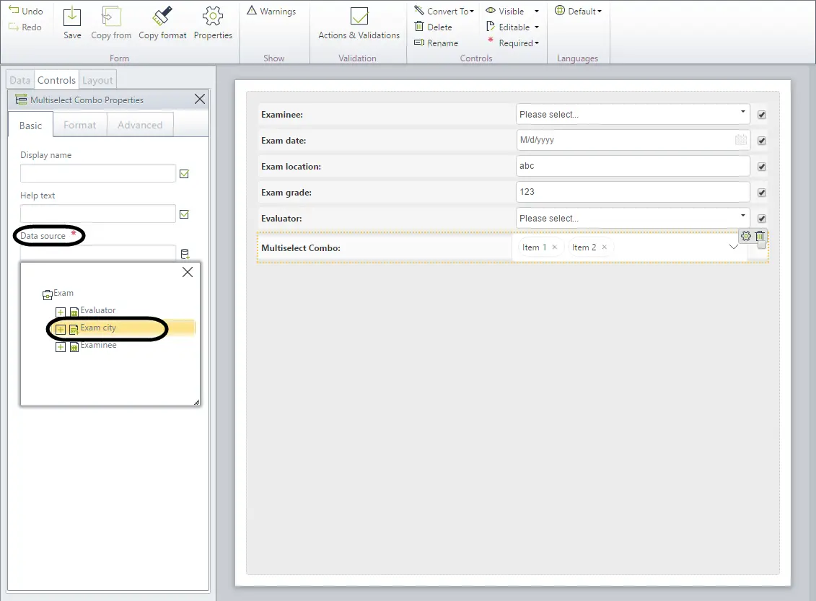Open Multiselect Combo gear settings icon
Image resolution: width=816 pixels, height=601 pixels.
tap(746, 236)
